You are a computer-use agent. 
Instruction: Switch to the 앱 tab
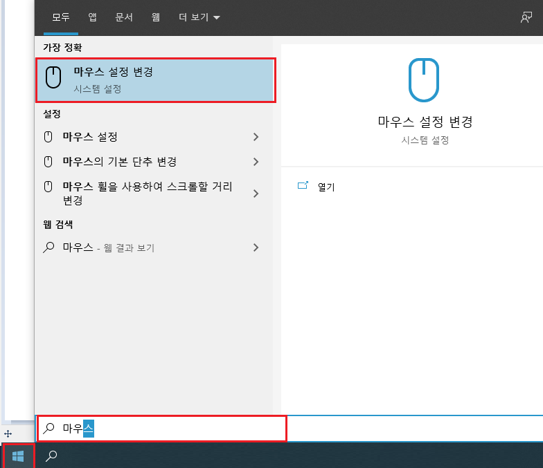click(92, 17)
